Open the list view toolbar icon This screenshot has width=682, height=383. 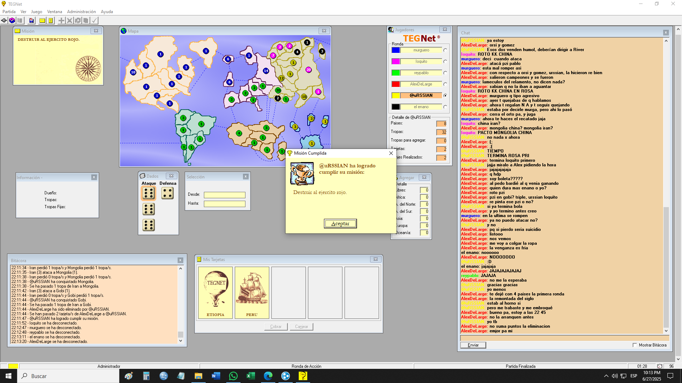(20, 21)
